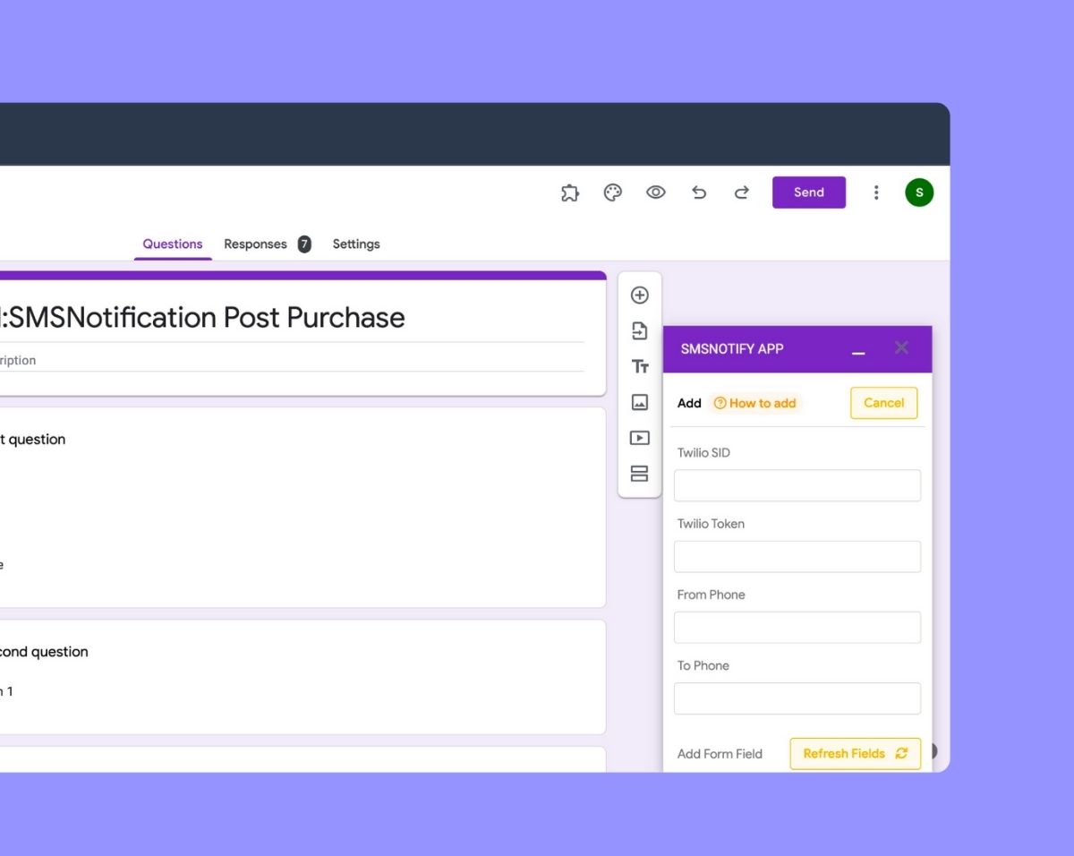Add a question with plus icon
This screenshot has height=856, width=1074.
640,295
